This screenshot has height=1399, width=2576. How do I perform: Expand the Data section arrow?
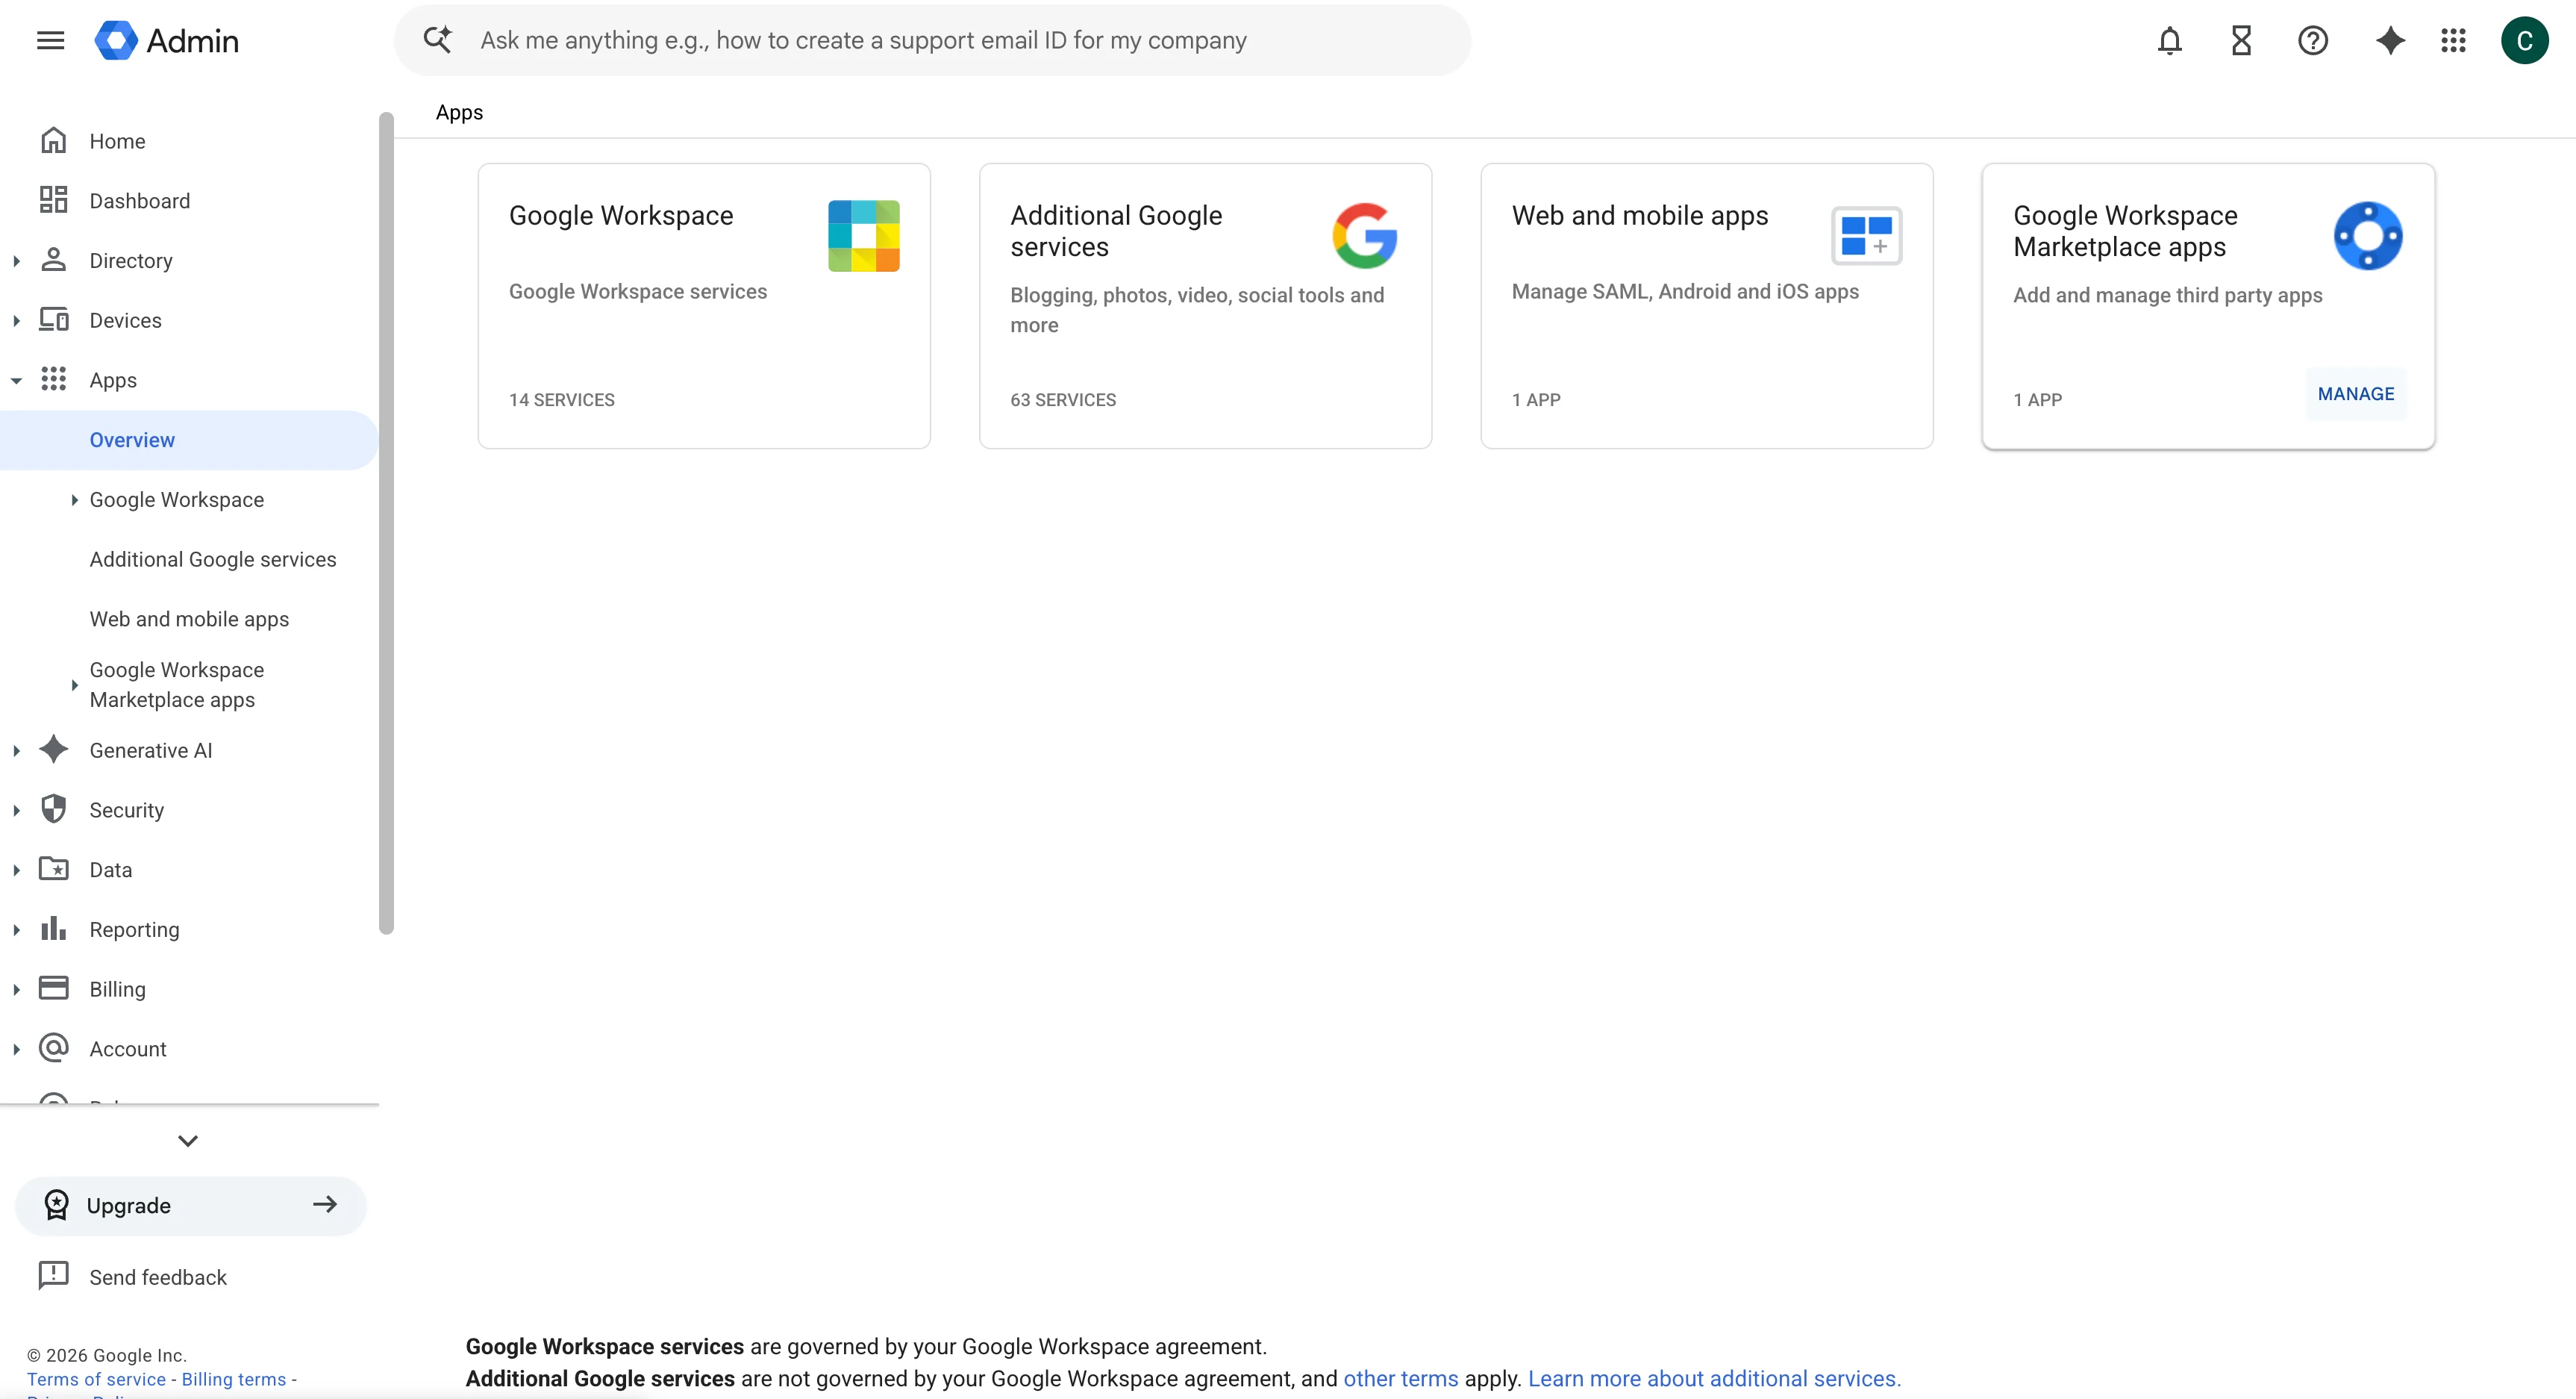[16, 870]
